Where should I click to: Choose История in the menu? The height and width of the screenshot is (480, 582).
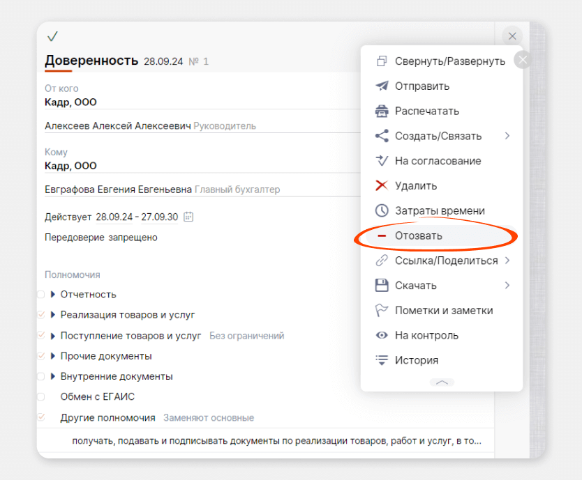(x=417, y=360)
